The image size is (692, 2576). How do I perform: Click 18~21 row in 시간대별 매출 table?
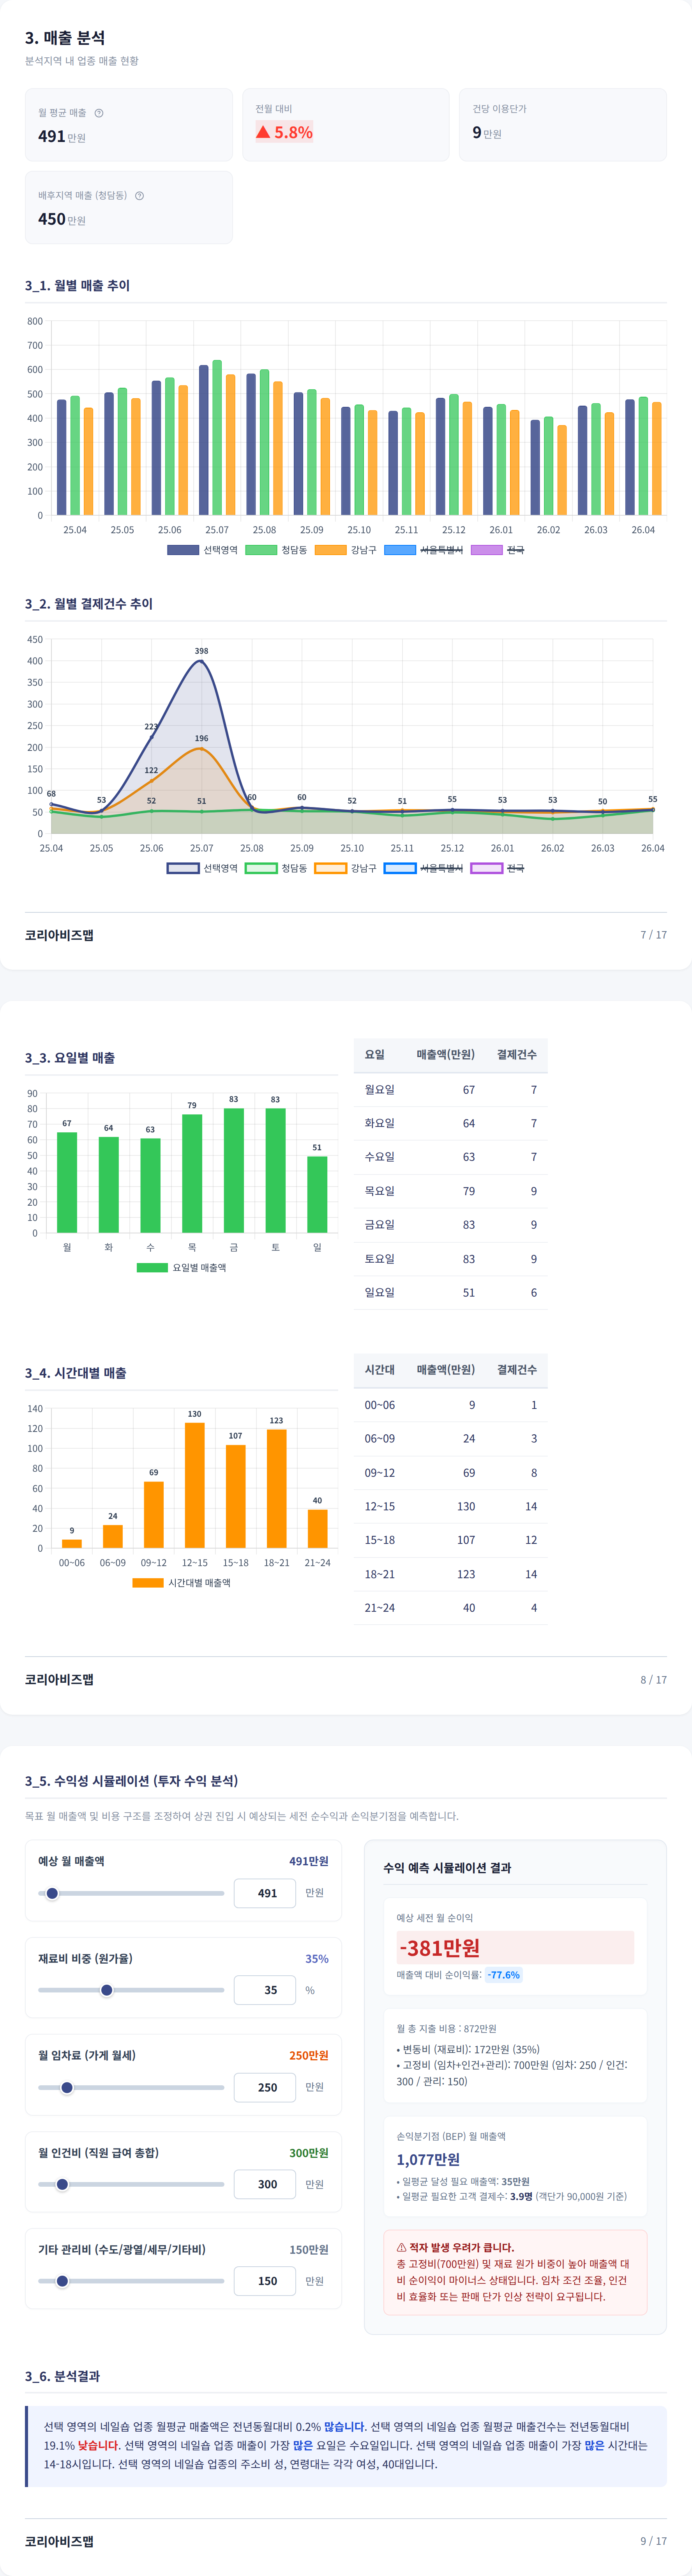(450, 1574)
